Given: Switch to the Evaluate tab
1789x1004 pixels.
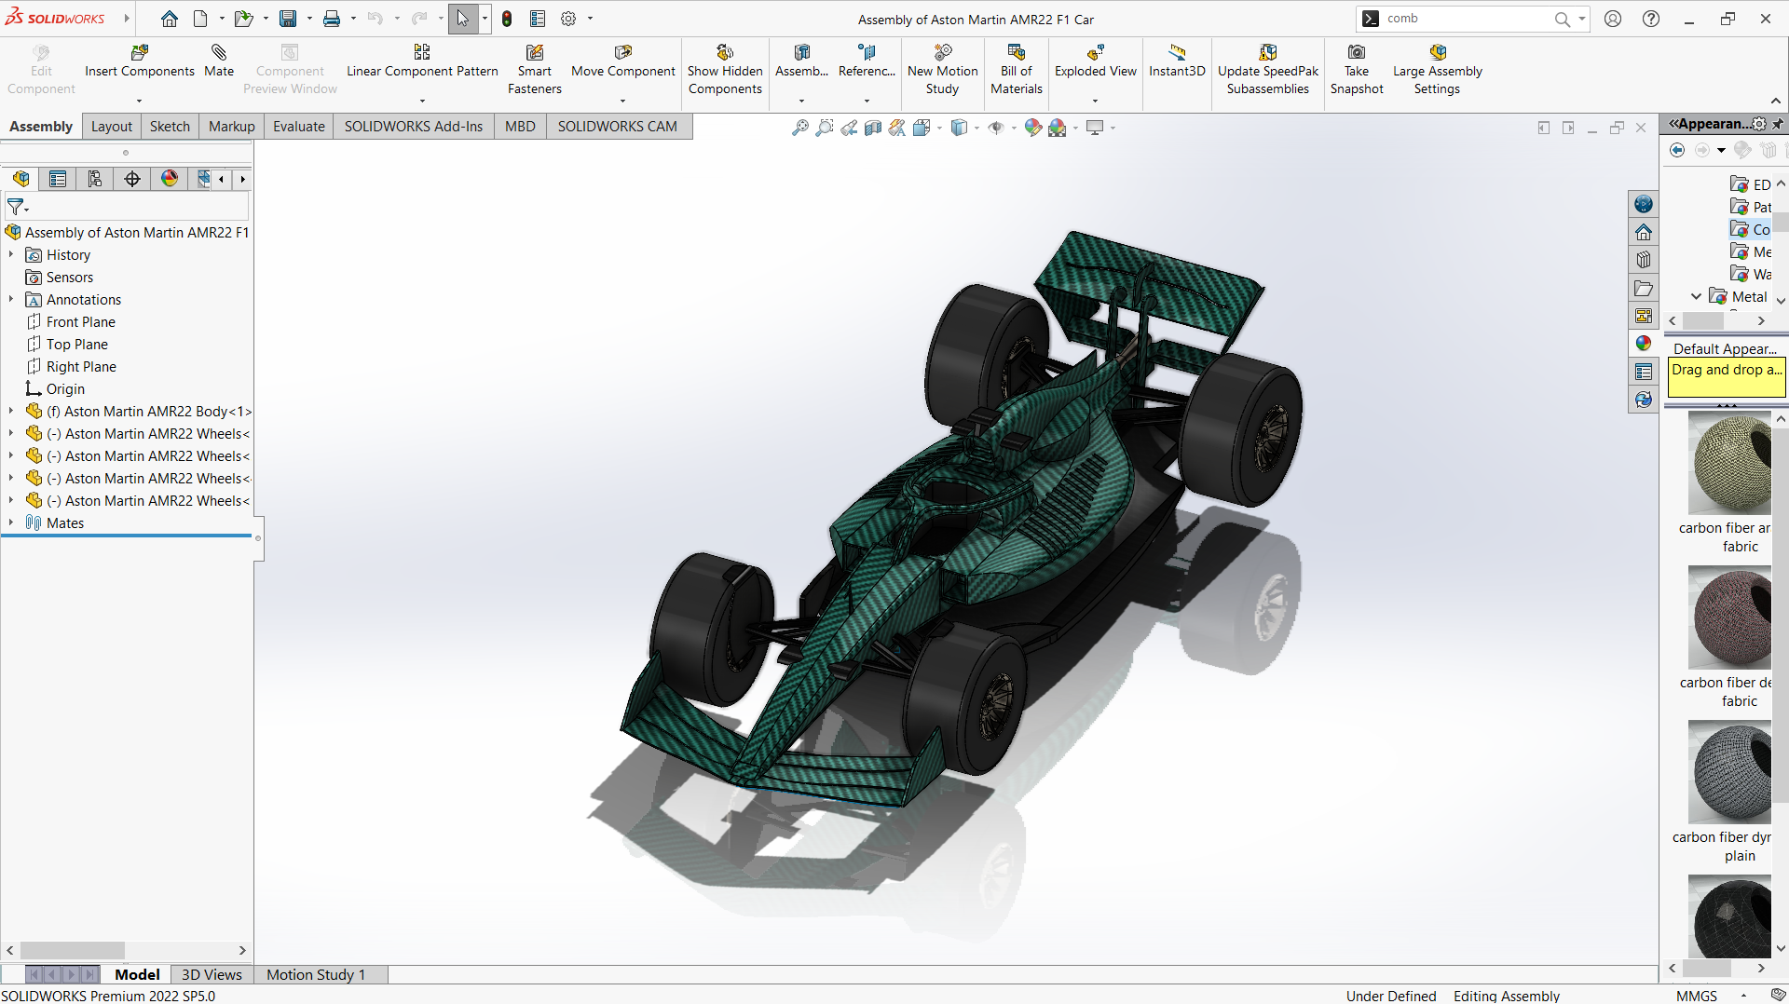Looking at the screenshot, I should [299, 127].
